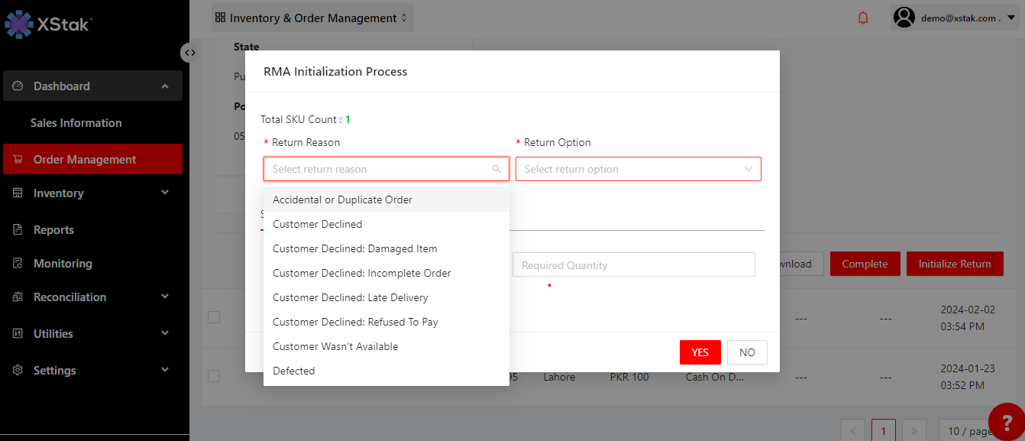The image size is (1025, 441).
Task: Click the user avatar icon
Action: [x=904, y=18]
